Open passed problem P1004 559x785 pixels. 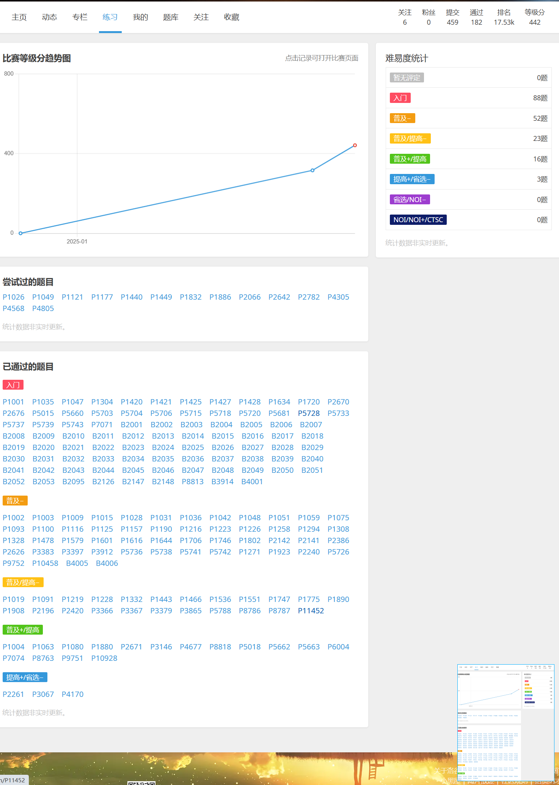[x=14, y=647]
